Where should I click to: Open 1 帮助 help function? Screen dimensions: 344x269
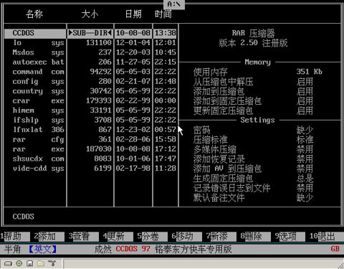pyautogui.click(x=15, y=237)
